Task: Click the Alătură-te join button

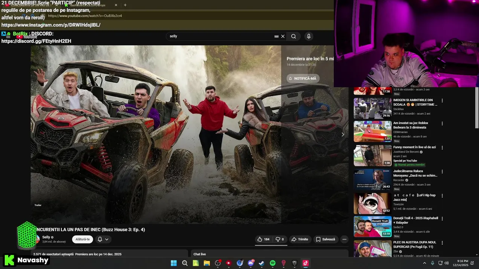Action: (x=82, y=239)
